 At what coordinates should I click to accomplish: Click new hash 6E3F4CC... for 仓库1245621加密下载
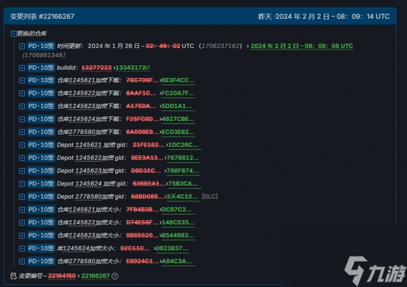pos(178,80)
